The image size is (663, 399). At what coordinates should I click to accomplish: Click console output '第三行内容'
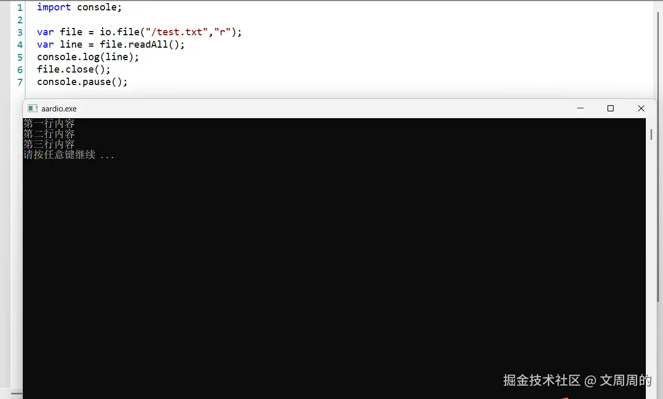click(x=49, y=145)
